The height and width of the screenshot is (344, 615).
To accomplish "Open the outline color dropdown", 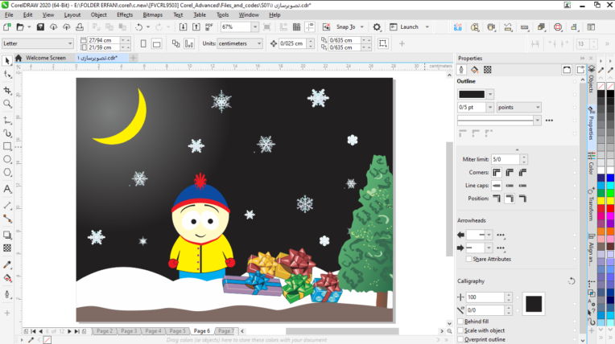I will [x=490, y=94].
